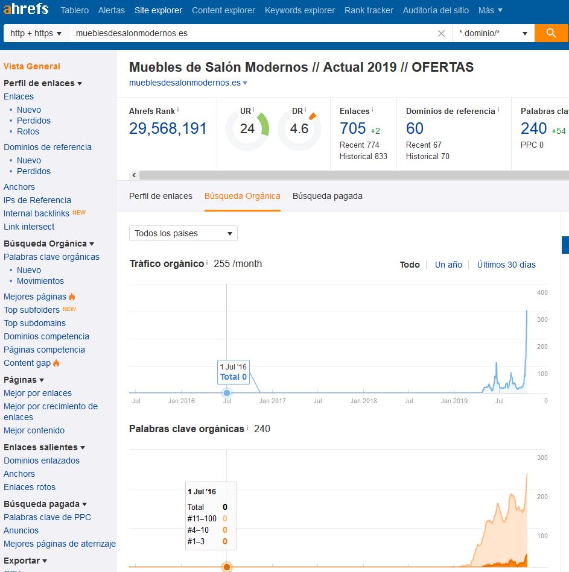
Task: Open Top subfolders link
Action: click(31, 310)
